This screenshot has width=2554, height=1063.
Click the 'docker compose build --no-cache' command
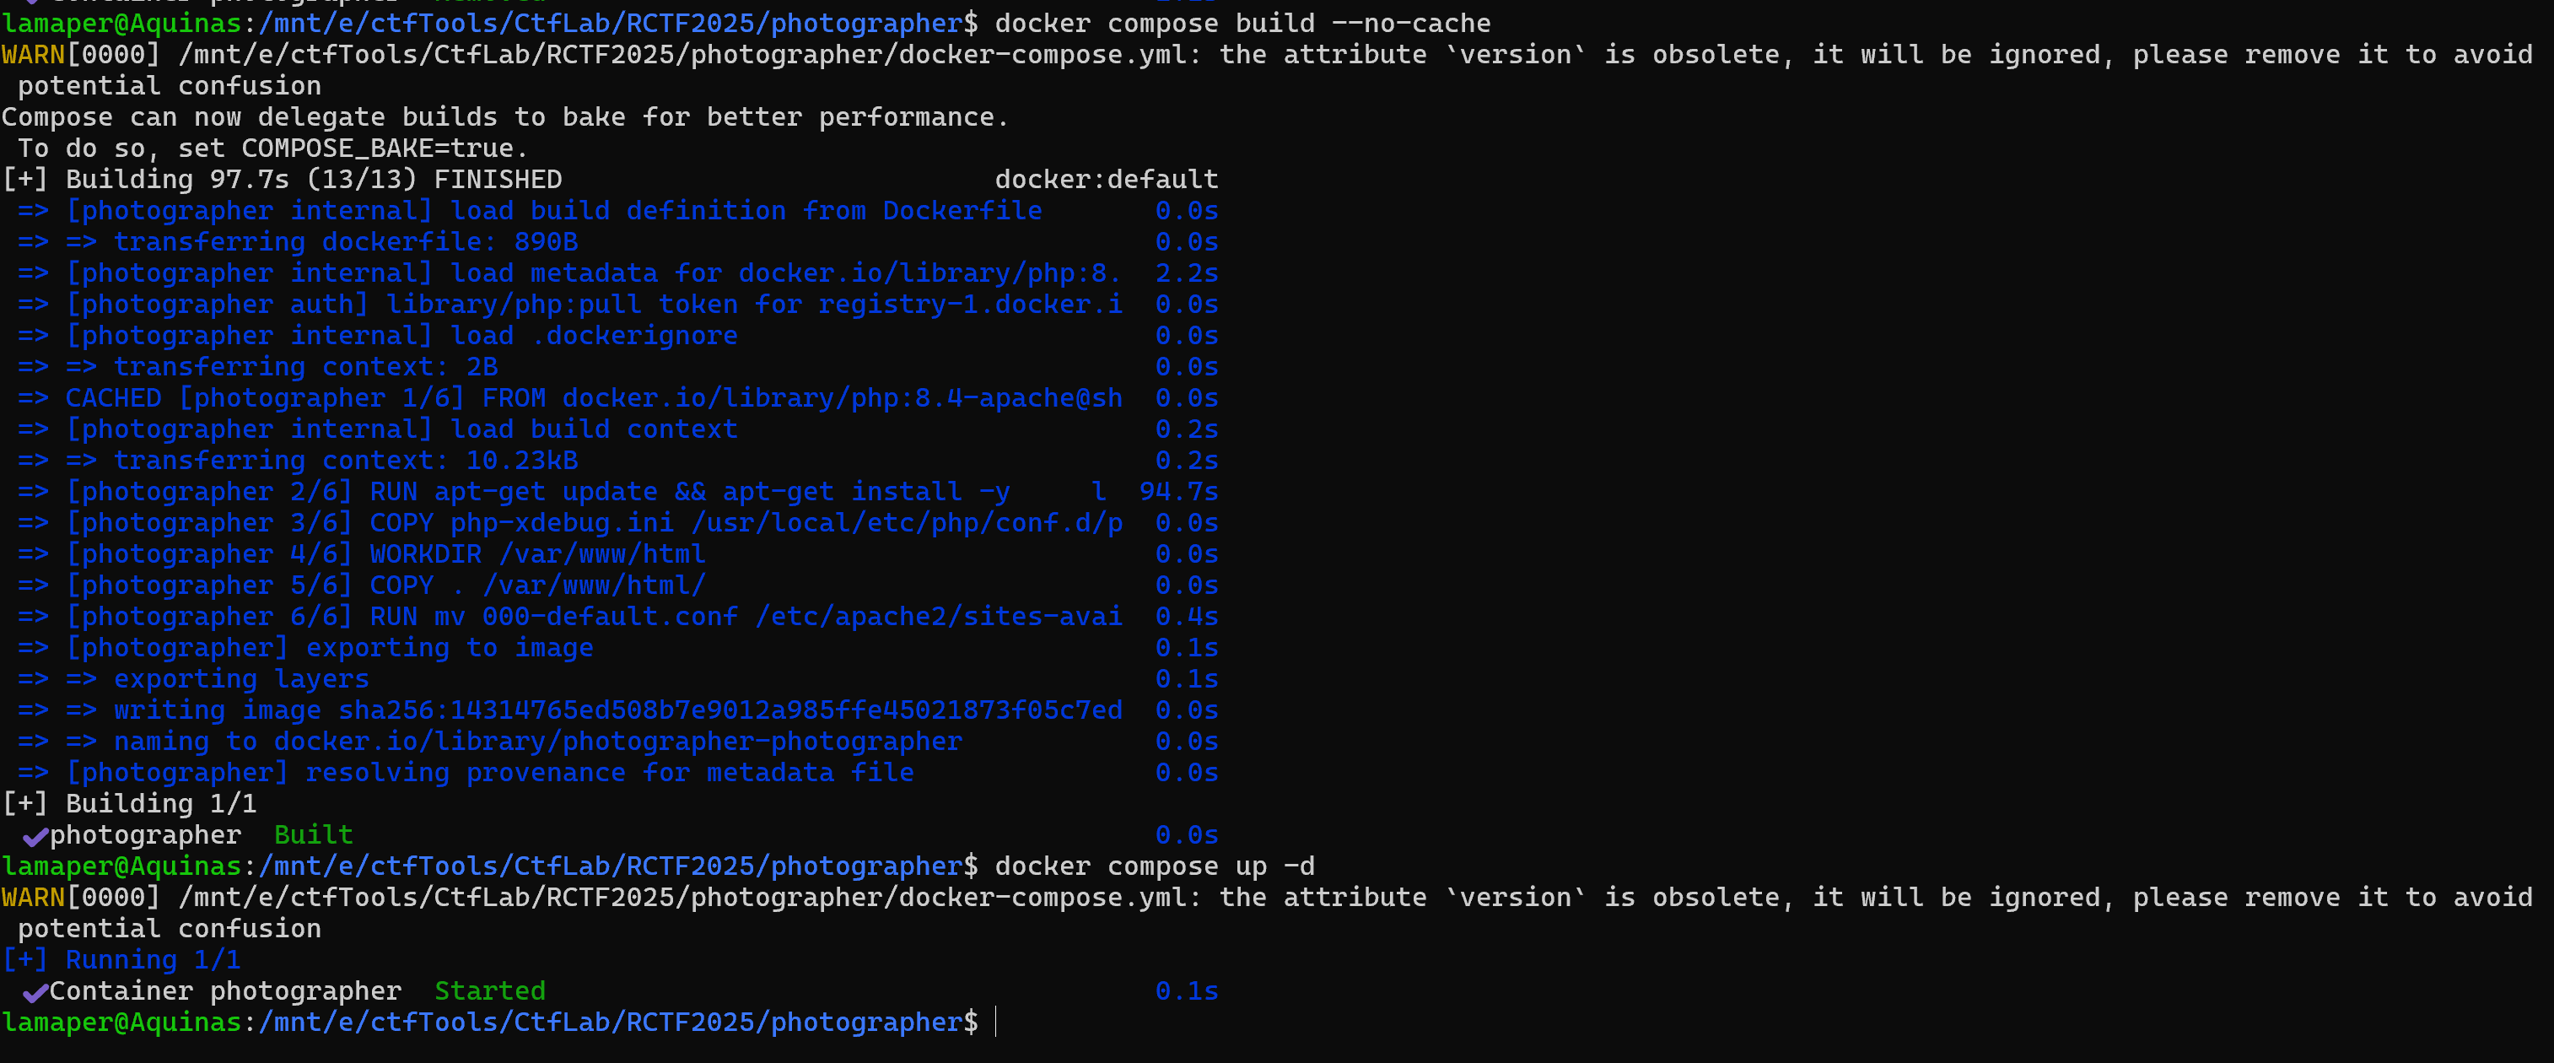[1242, 23]
